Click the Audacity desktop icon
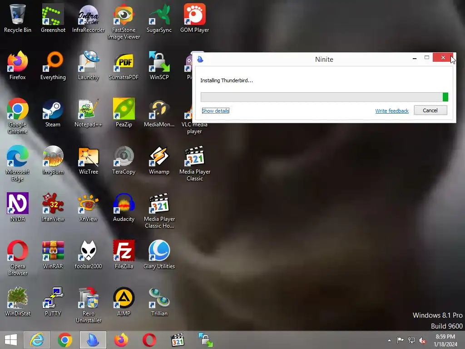 coord(124,207)
